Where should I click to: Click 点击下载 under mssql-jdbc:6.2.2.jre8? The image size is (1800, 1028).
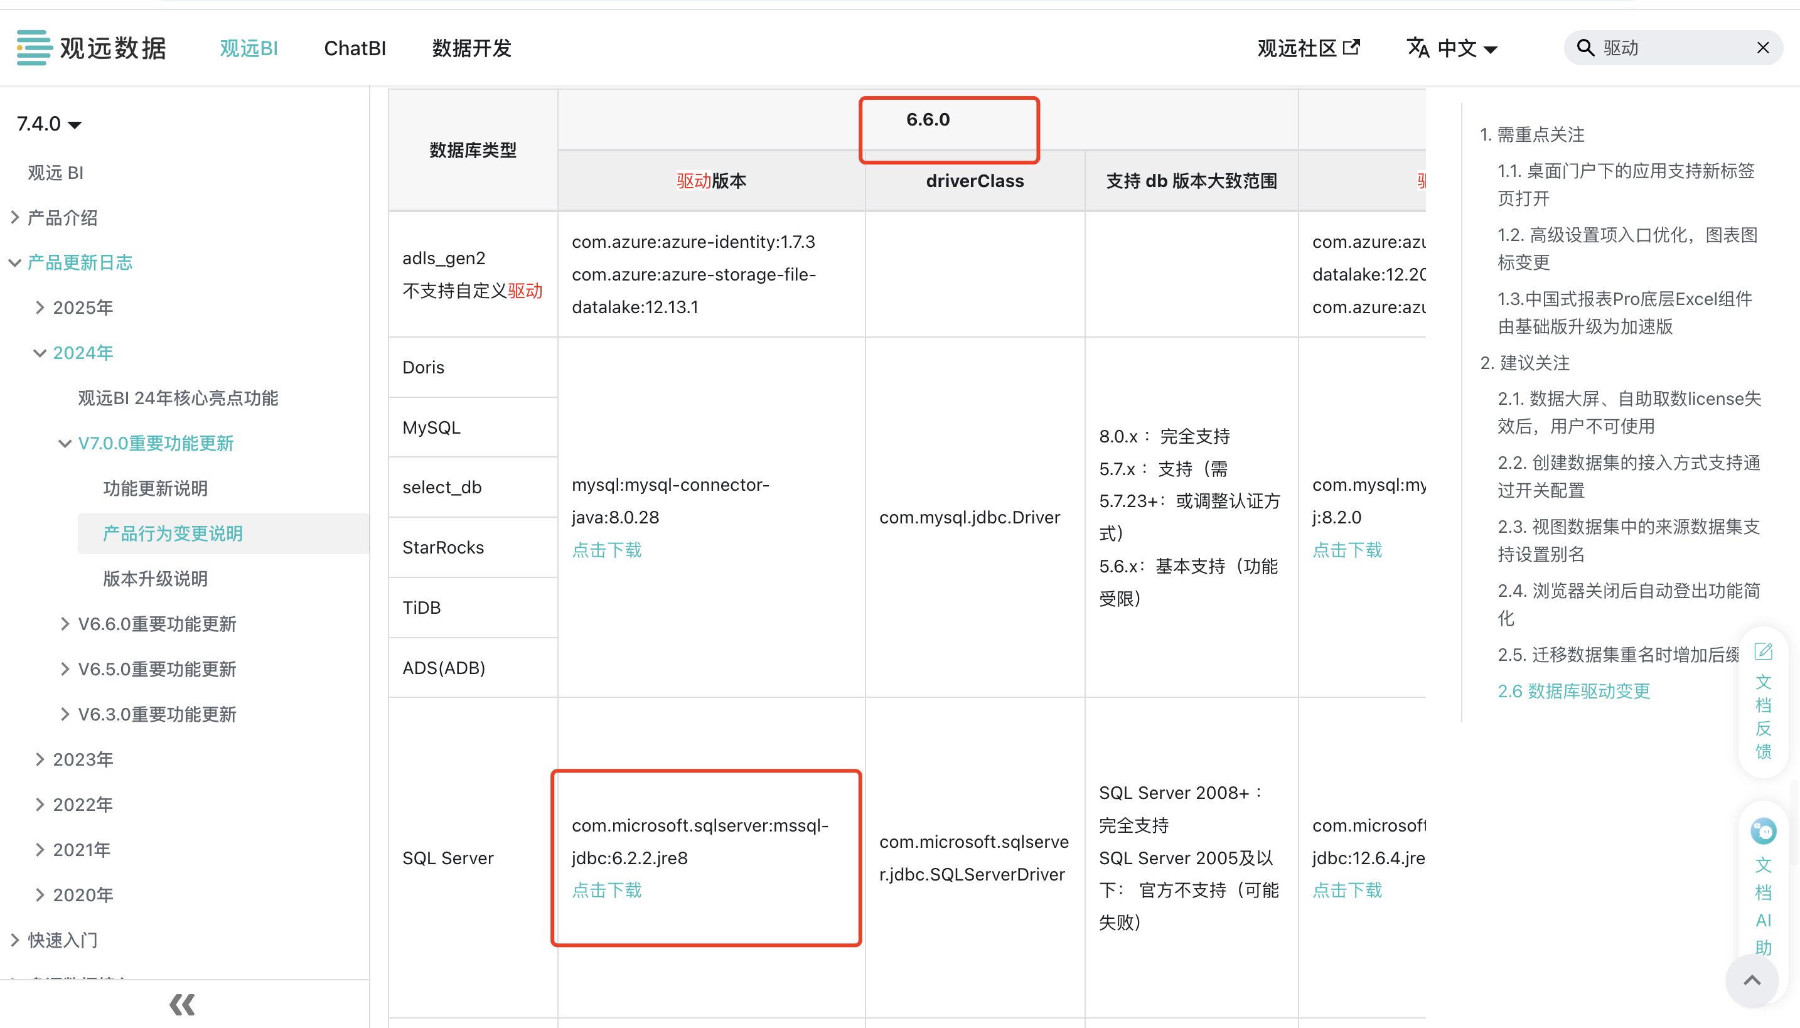[x=606, y=891]
